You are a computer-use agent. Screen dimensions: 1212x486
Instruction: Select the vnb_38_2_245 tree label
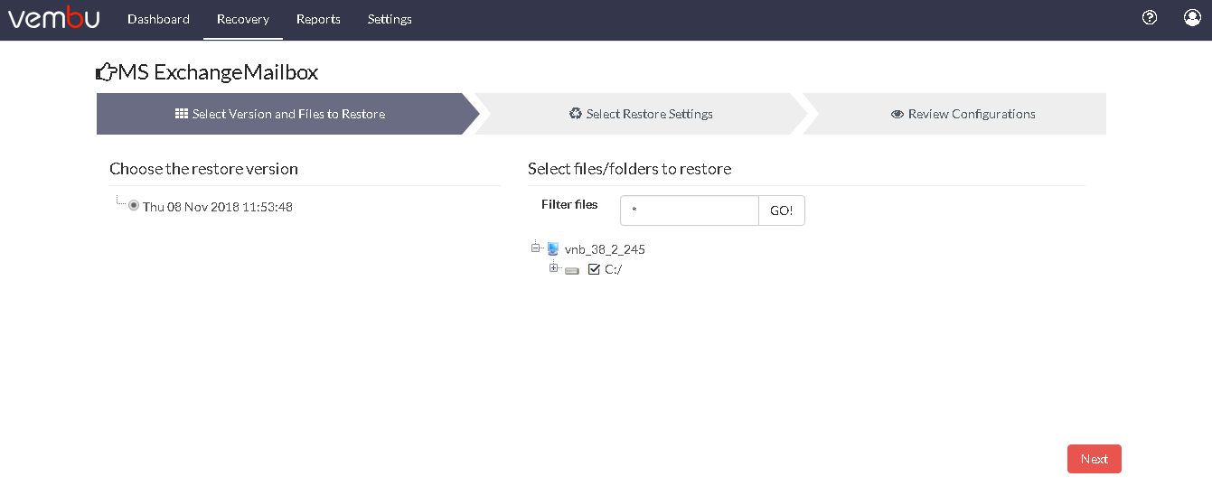click(x=605, y=249)
